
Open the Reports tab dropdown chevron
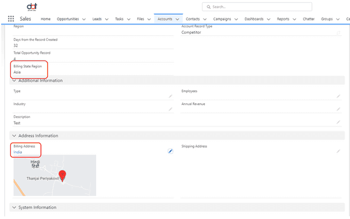[x=294, y=19]
